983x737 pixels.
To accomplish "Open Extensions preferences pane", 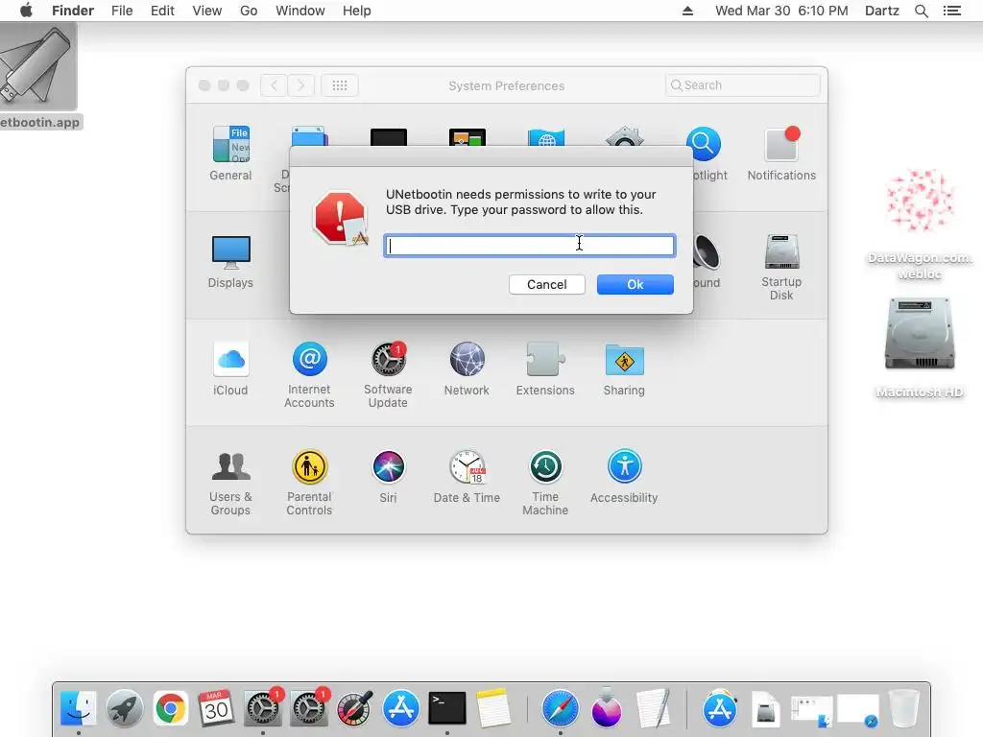I will point(545,368).
